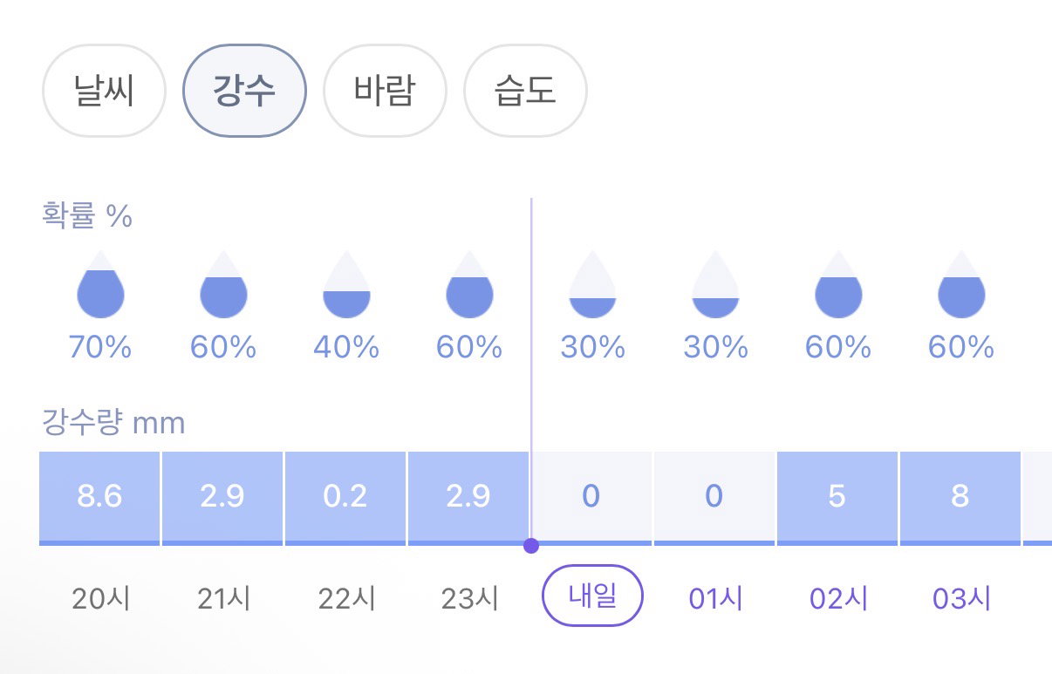
Task: Open the 바람 tab
Action: point(385,91)
